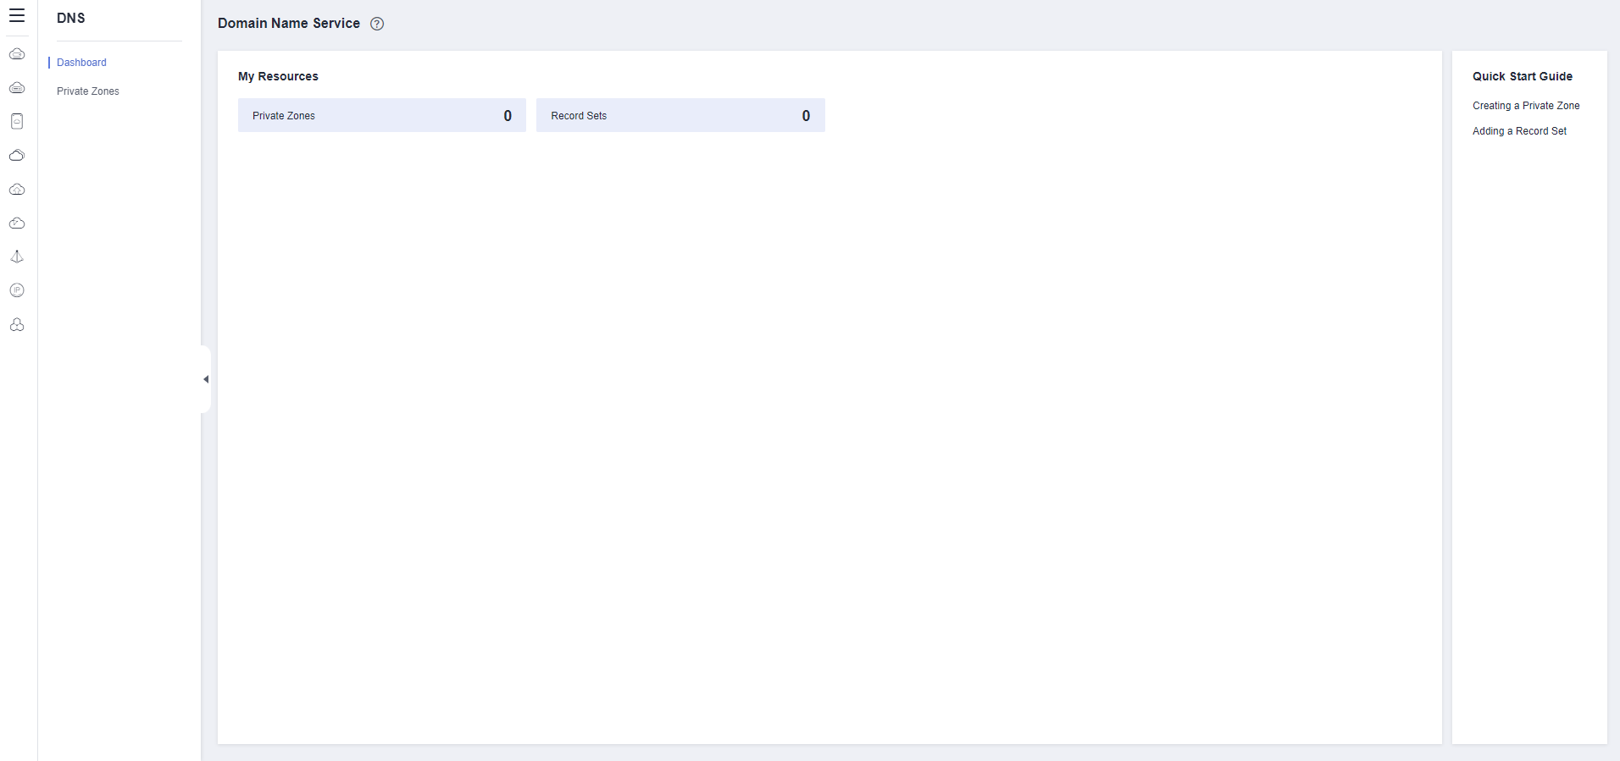Collapse the DNS navigation panel
Screen dimensions: 1620x761
[206, 379]
